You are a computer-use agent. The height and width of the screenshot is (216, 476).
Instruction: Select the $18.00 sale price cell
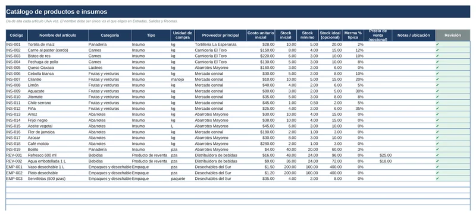(x=378, y=161)
